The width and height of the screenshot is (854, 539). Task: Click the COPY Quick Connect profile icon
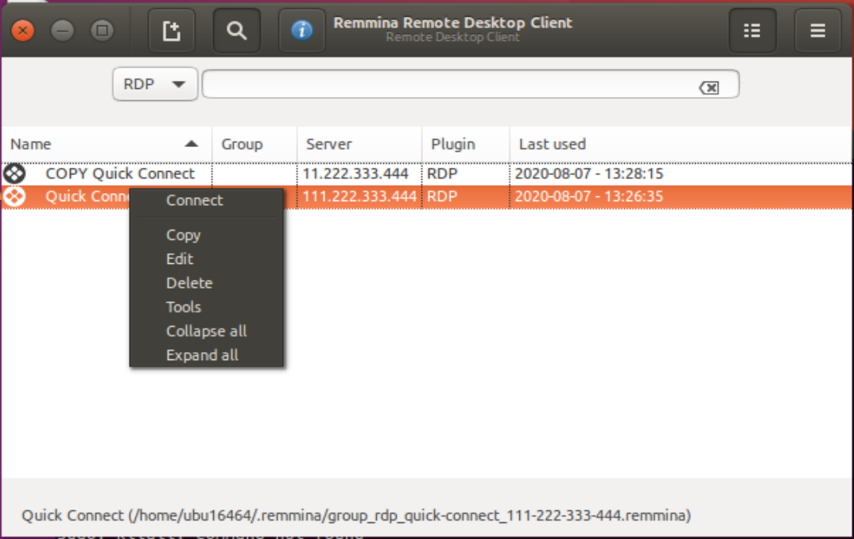[14, 173]
